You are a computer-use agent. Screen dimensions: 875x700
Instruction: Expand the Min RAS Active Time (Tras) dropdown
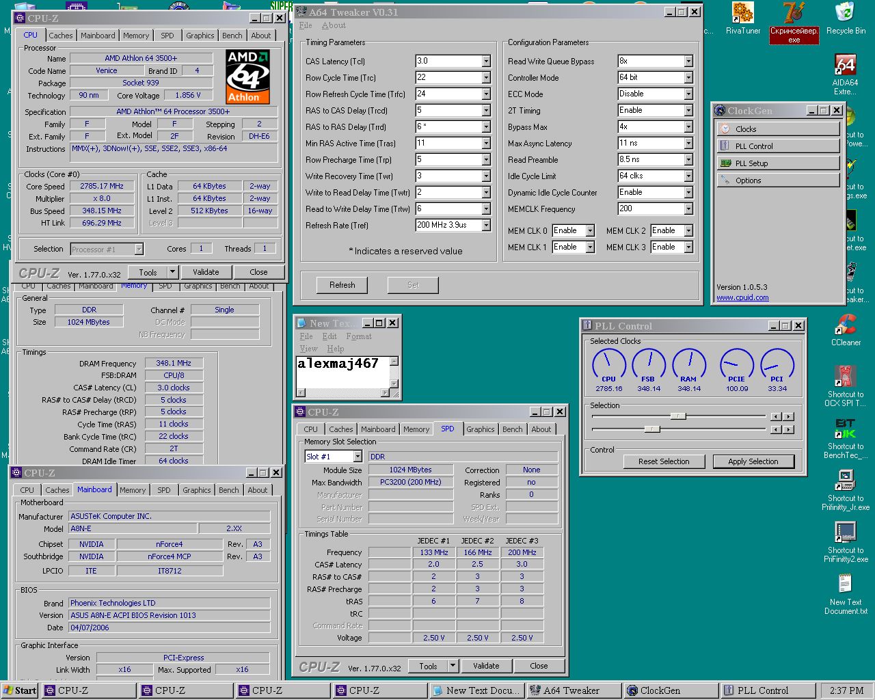coord(486,143)
